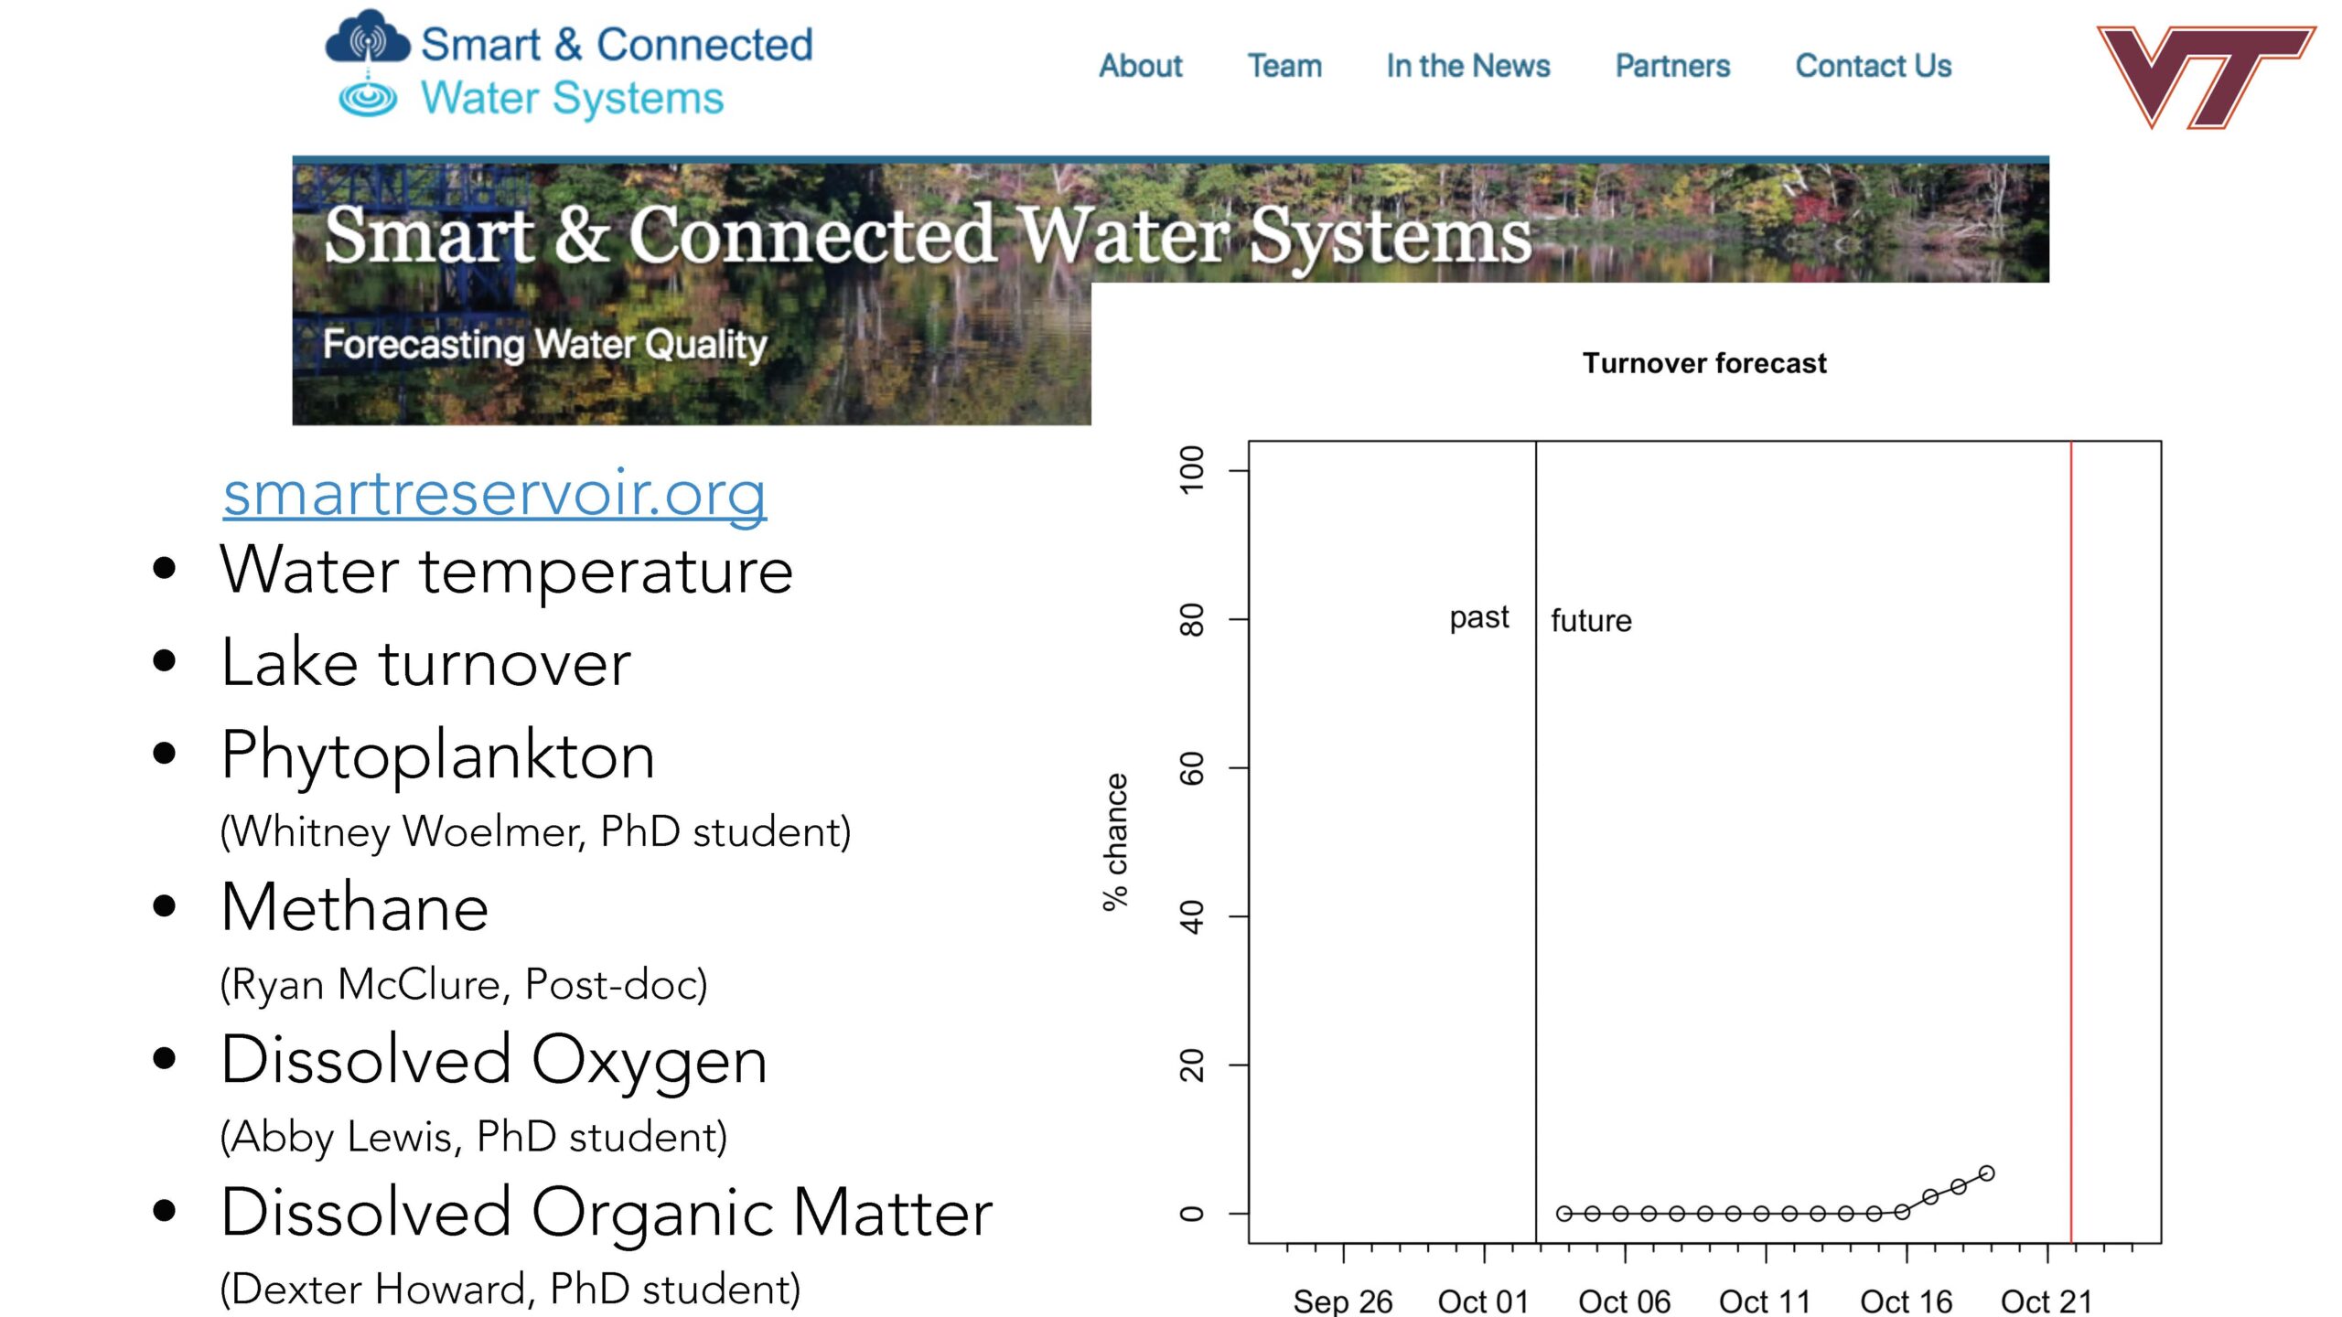Click the black past/future divider line
This screenshot has height=1317, width=2342.
coord(1536,841)
